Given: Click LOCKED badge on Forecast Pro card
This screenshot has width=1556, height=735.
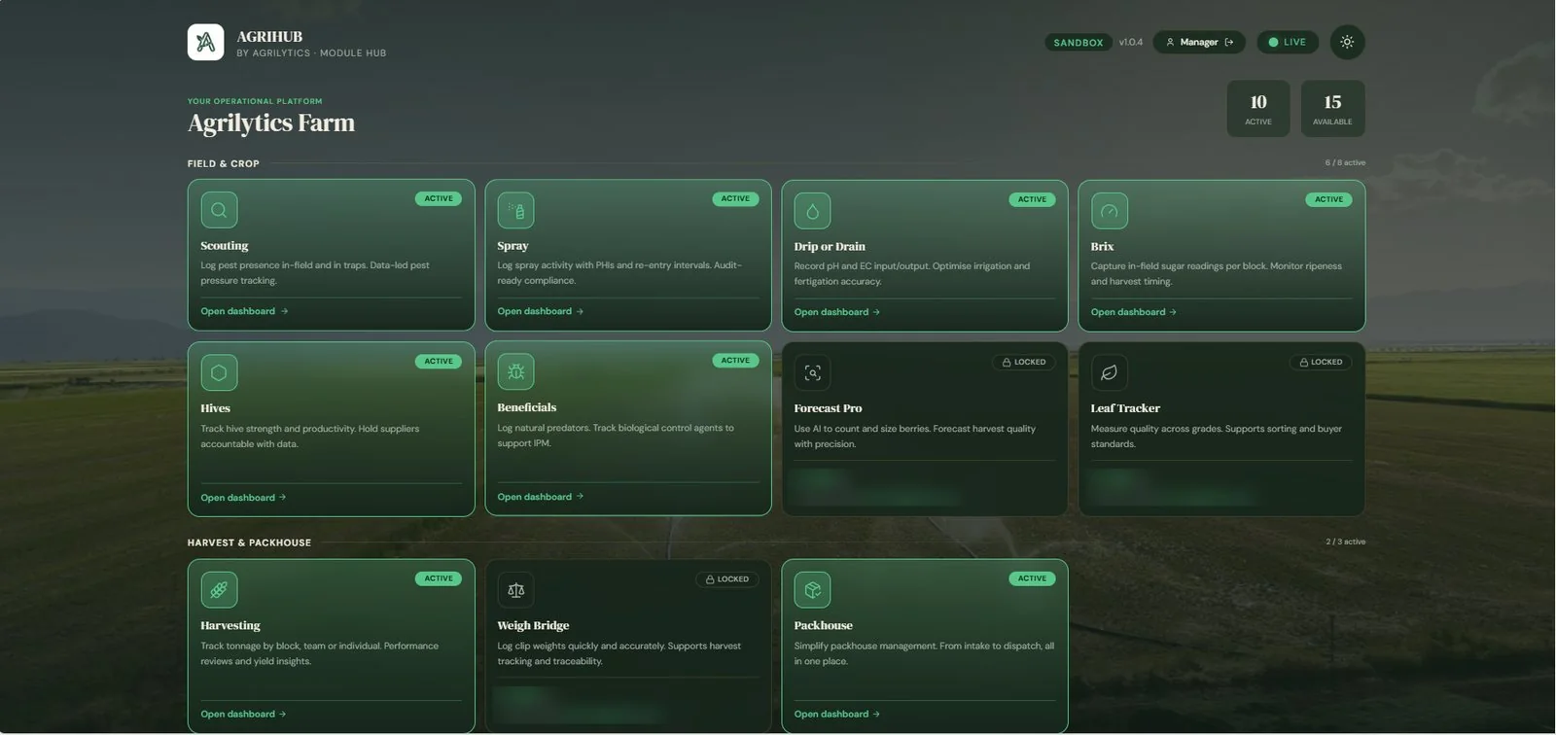Looking at the screenshot, I should coord(1024,362).
